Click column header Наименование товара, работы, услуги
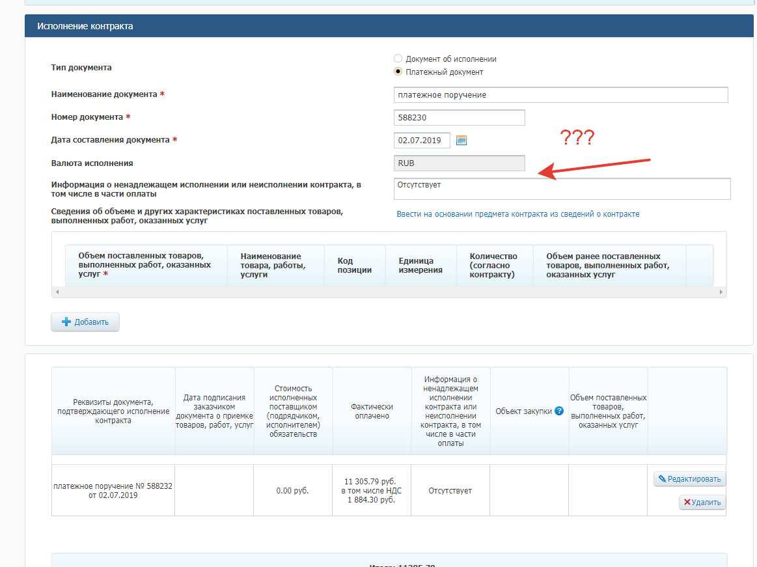The image size is (757, 567). [275, 266]
